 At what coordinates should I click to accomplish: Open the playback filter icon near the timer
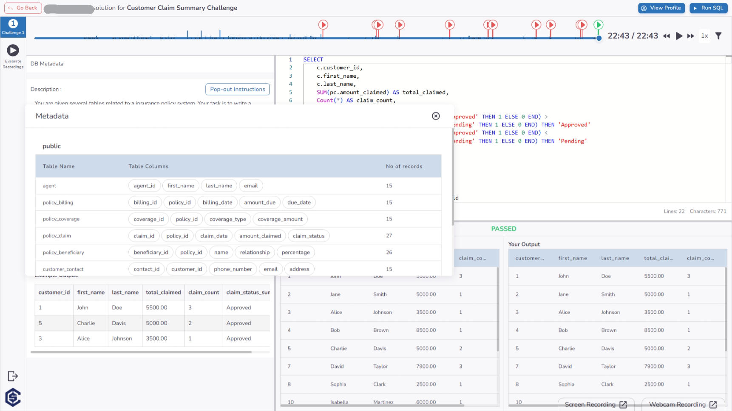(x=718, y=36)
